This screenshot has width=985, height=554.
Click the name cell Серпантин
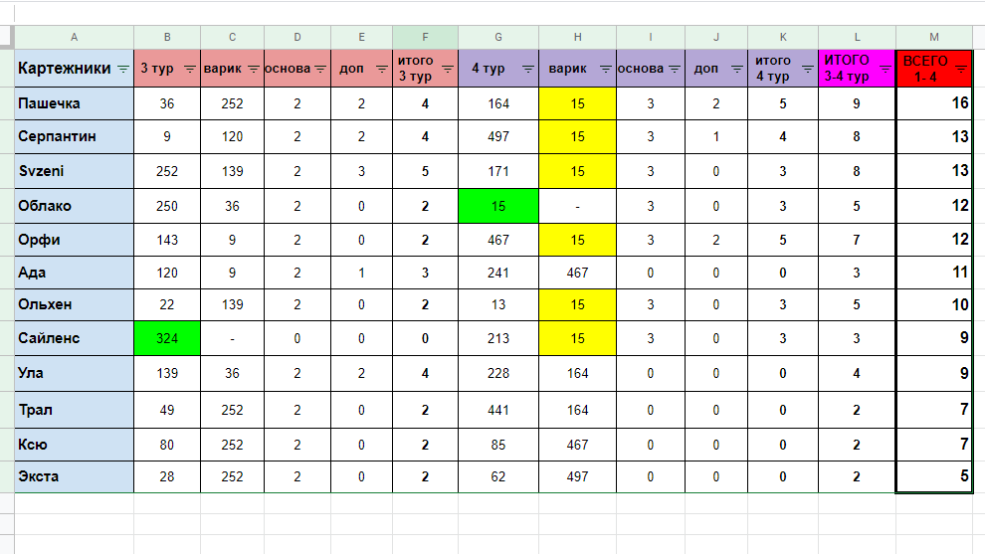pyautogui.click(x=75, y=136)
